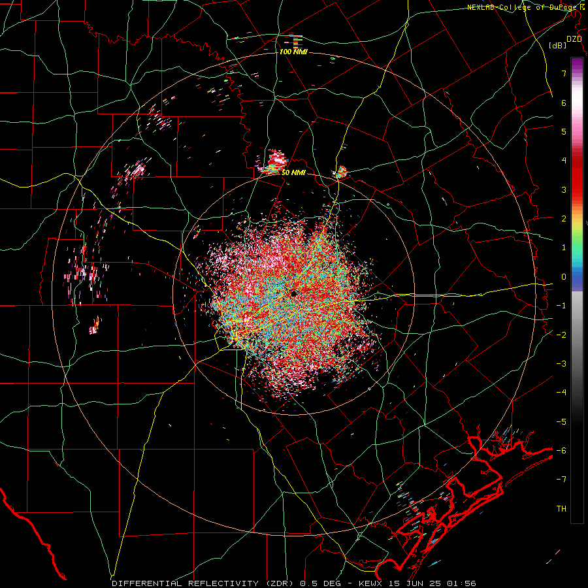Click the 0.5 DEG elevation text
Image resolution: width=588 pixels, height=588 pixels.
[320, 583]
